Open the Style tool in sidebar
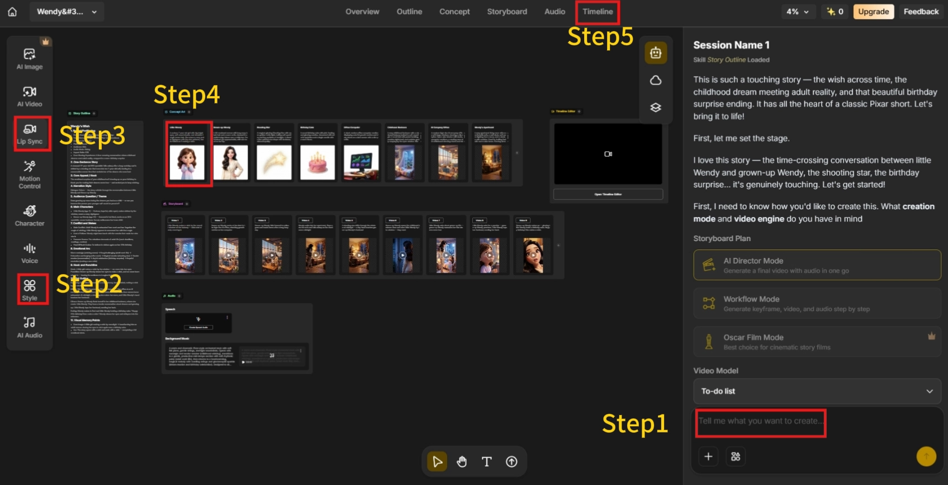Image resolution: width=948 pixels, height=485 pixels. (x=30, y=290)
